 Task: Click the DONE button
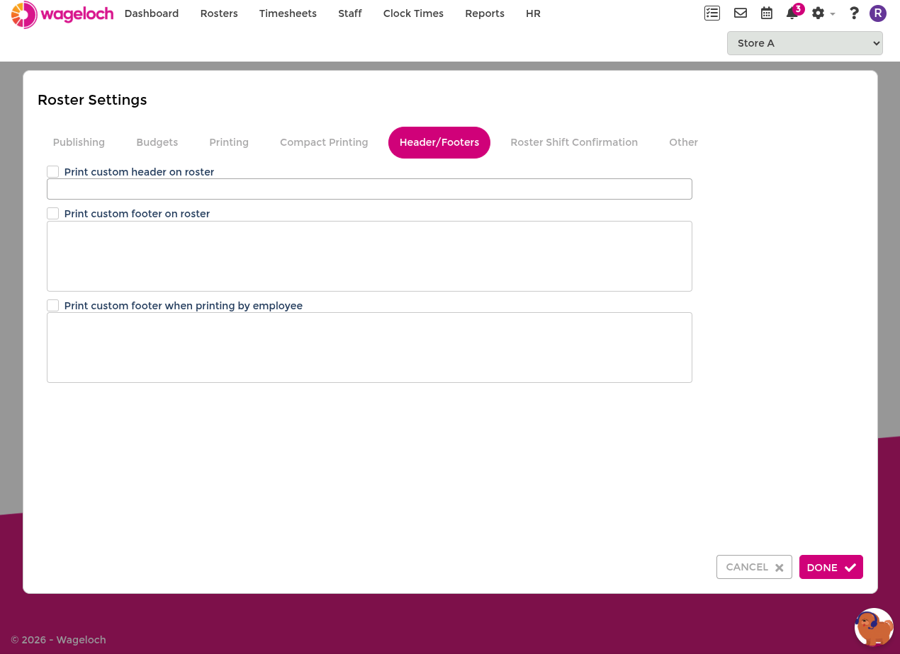tap(831, 567)
